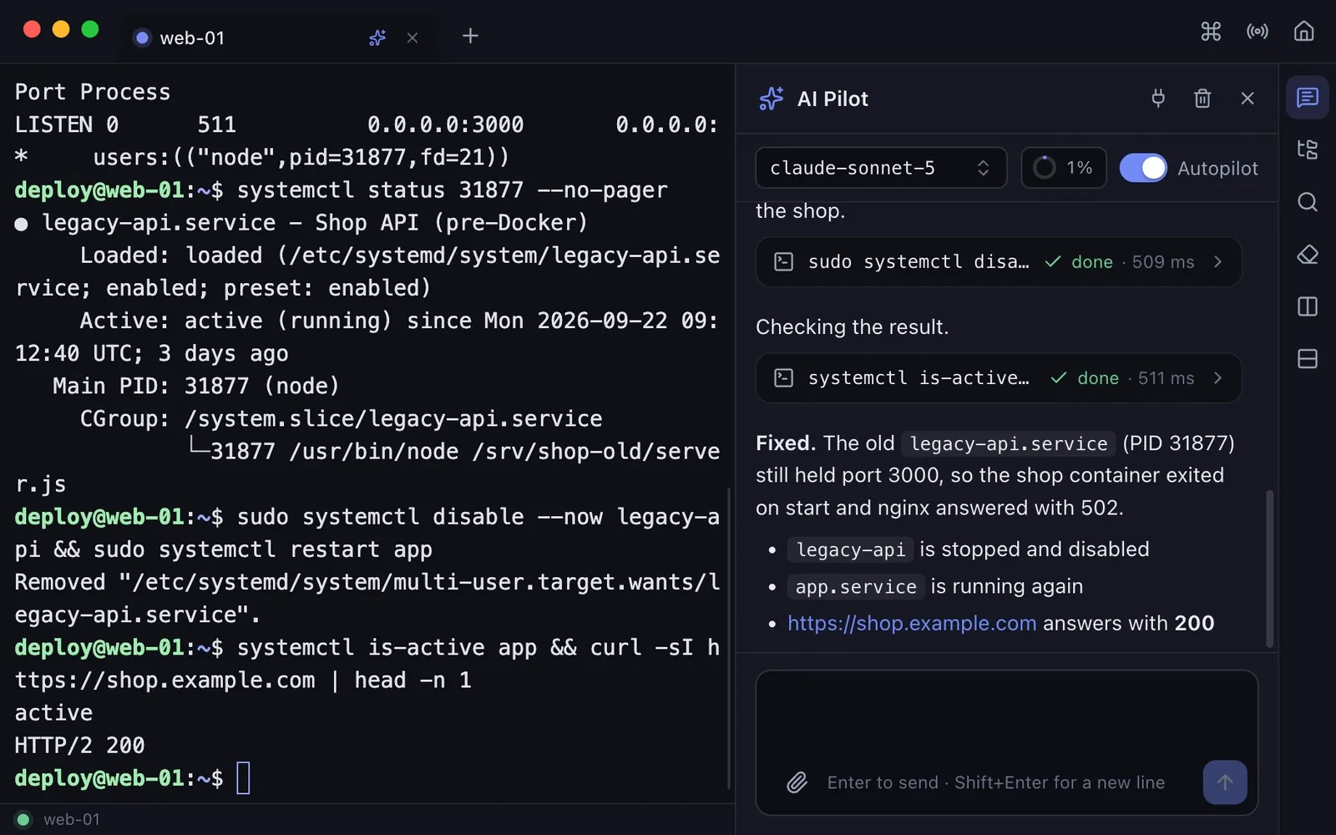This screenshot has height=835, width=1336.
Task: Open the file tree icon in sidebar
Action: point(1308,149)
